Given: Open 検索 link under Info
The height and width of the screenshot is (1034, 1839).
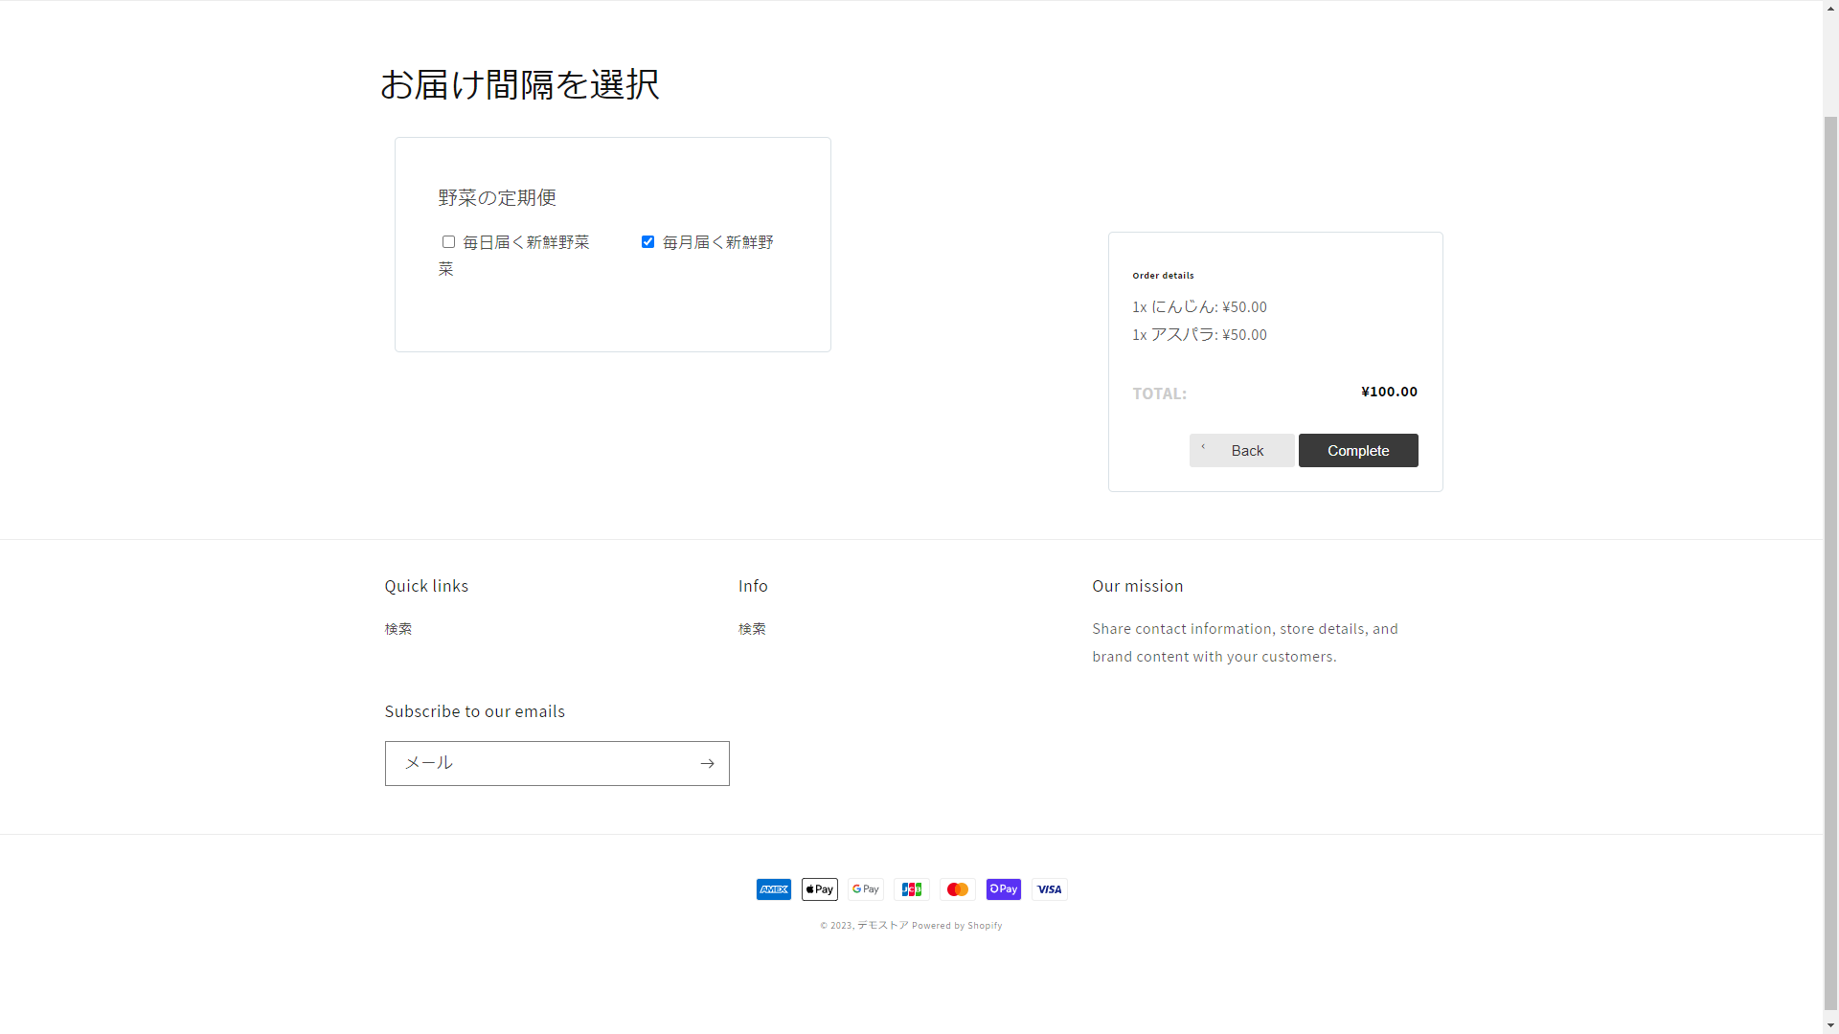Looking at the screenshot, I should [x=752, y=629].
